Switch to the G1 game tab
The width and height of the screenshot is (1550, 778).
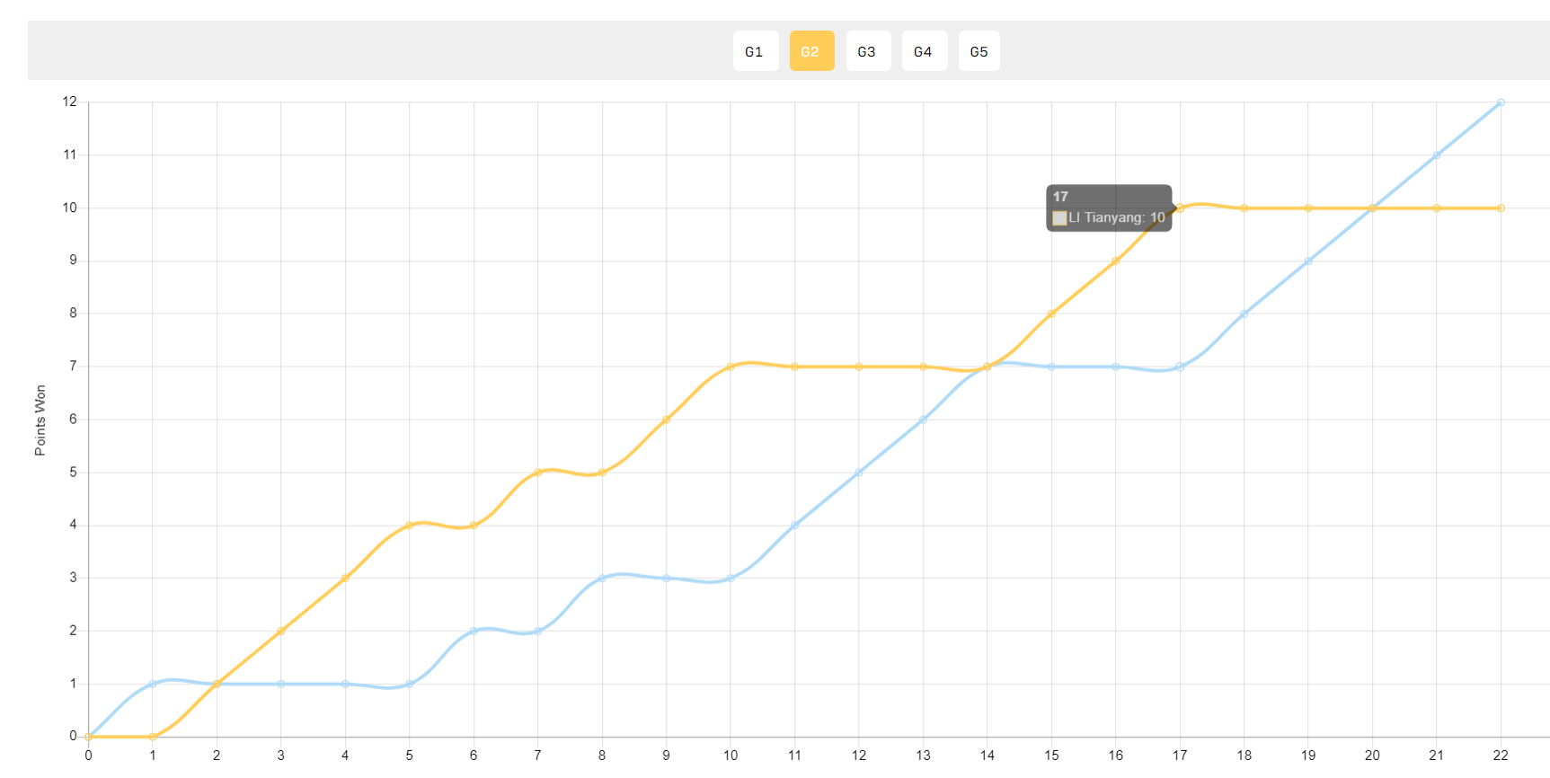coord(755,51)
